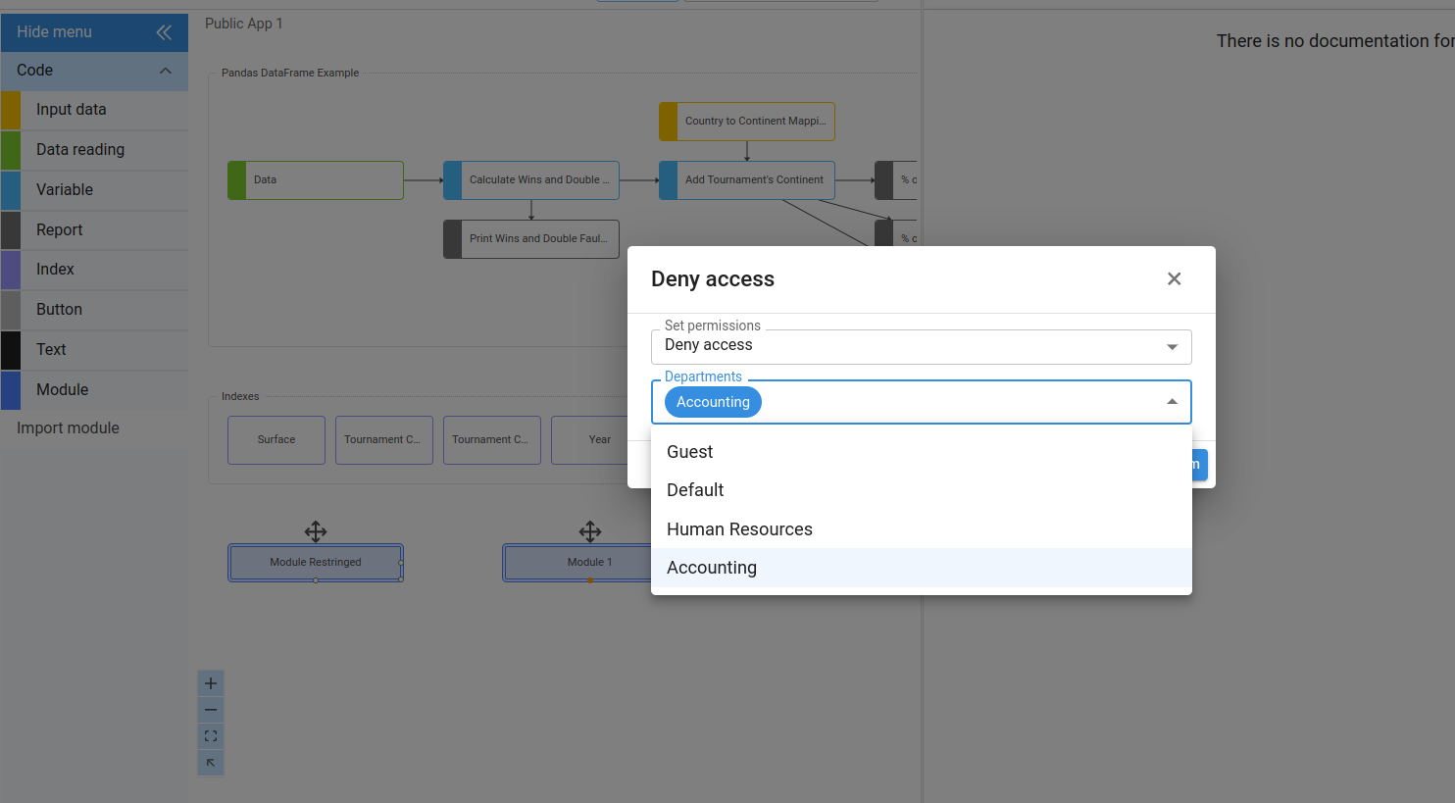Select Input data node type
Image resolution: width=1455 pixels, height=803 pixels.
[x=72, y=110]
